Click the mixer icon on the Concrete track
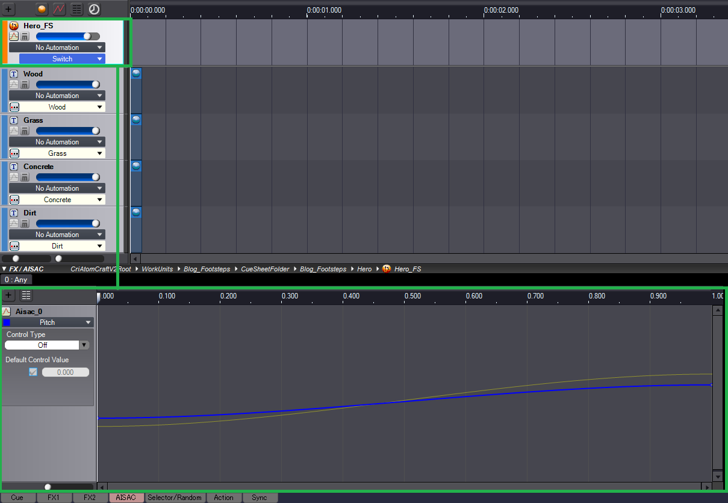Screen dimensions: 728x503 (x=25, y=177)
